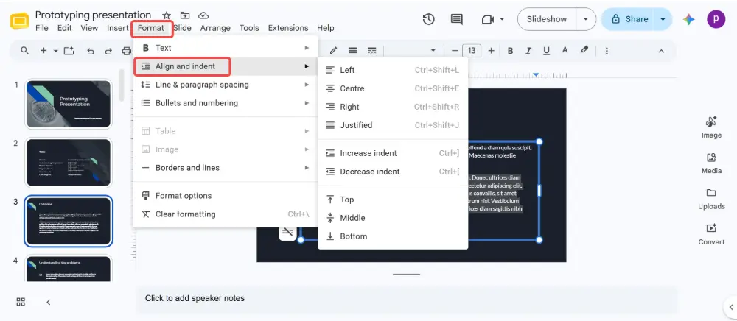
Task: Click the Slideshow button
Action: (x=547, y=19)
